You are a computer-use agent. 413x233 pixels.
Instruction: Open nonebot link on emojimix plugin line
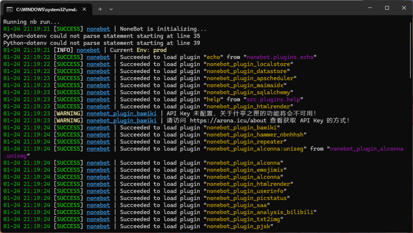tap(98, 170)
